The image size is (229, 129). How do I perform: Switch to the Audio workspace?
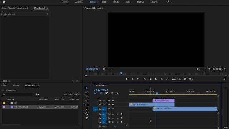click(x=128, y=2)
